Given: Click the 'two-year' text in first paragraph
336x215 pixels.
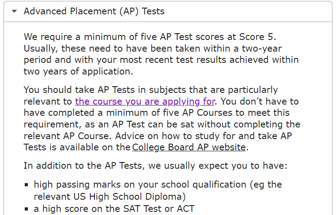Looking at the screenshot, I should coord(262,48).
